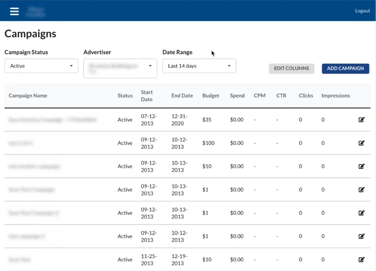Edit the campaign starting 11-25-2013
Screen dimensions: 376x271
(x=361, y=259)
